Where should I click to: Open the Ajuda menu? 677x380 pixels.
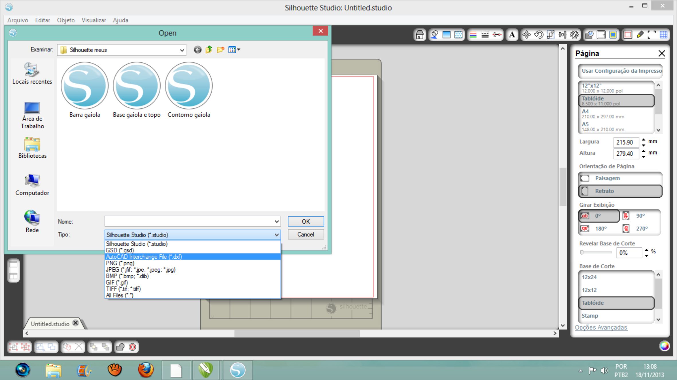(120, 20)
